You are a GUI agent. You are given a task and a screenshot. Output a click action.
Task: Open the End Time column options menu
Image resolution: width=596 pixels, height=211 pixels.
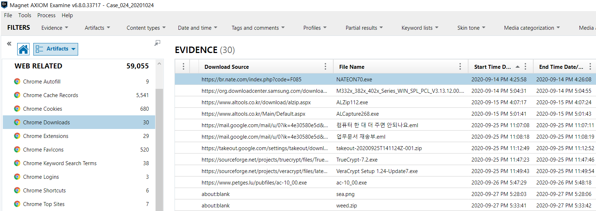[590, 66]
